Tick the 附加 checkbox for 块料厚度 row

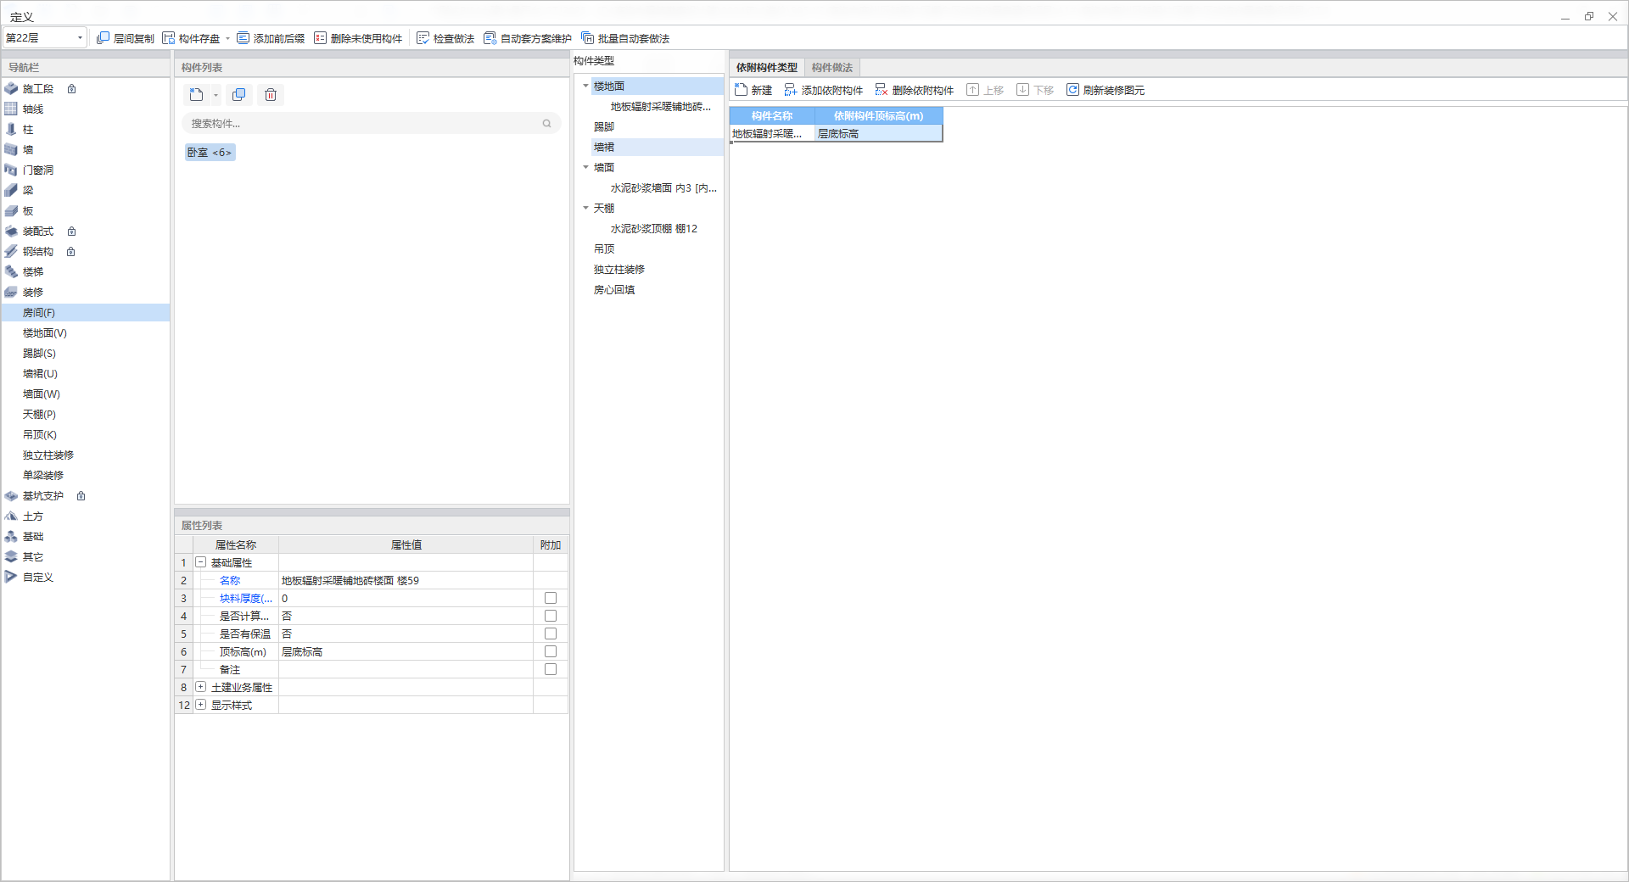click(x=551, y=599)
